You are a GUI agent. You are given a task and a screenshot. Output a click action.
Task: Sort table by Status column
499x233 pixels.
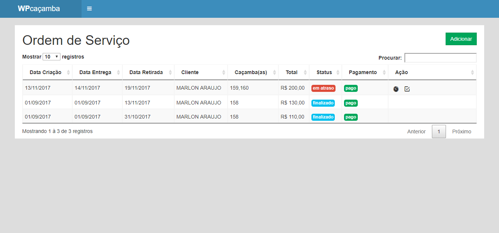tap(324, 72)
